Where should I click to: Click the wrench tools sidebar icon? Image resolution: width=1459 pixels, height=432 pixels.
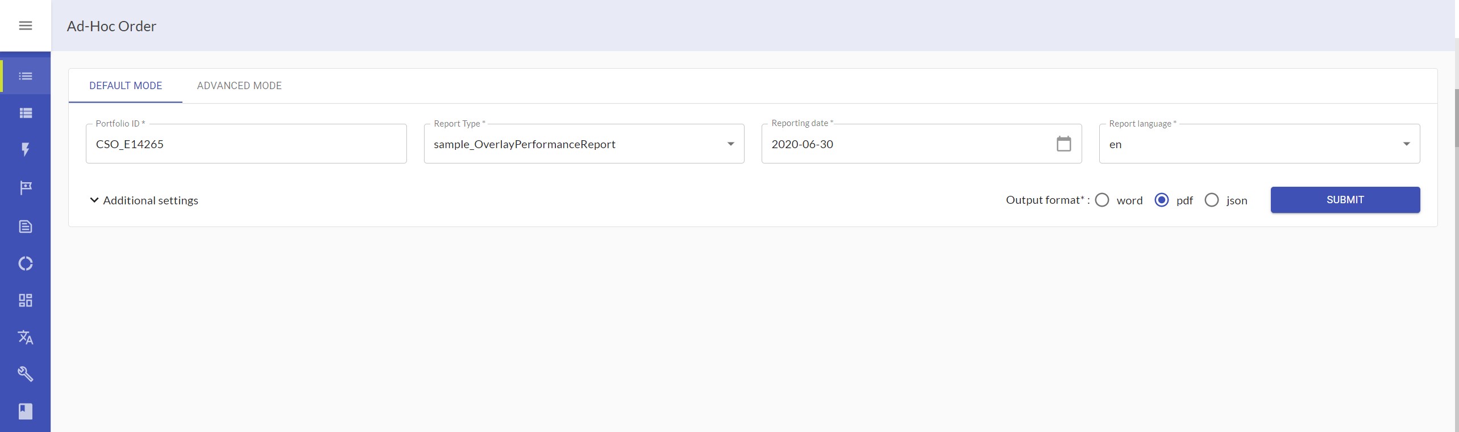pyautogui.click(x=25, y=374)
